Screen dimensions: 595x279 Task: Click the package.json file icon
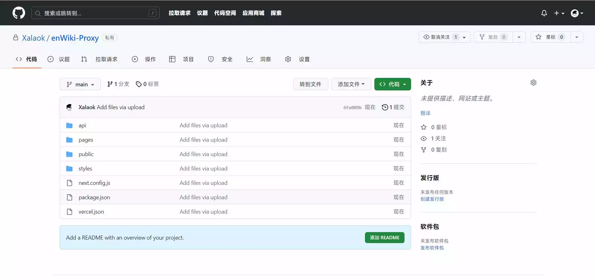(70, 197)
